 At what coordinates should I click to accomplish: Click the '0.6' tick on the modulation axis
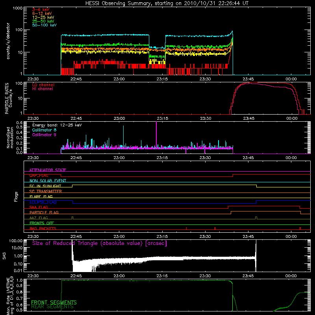pos(19,123)
